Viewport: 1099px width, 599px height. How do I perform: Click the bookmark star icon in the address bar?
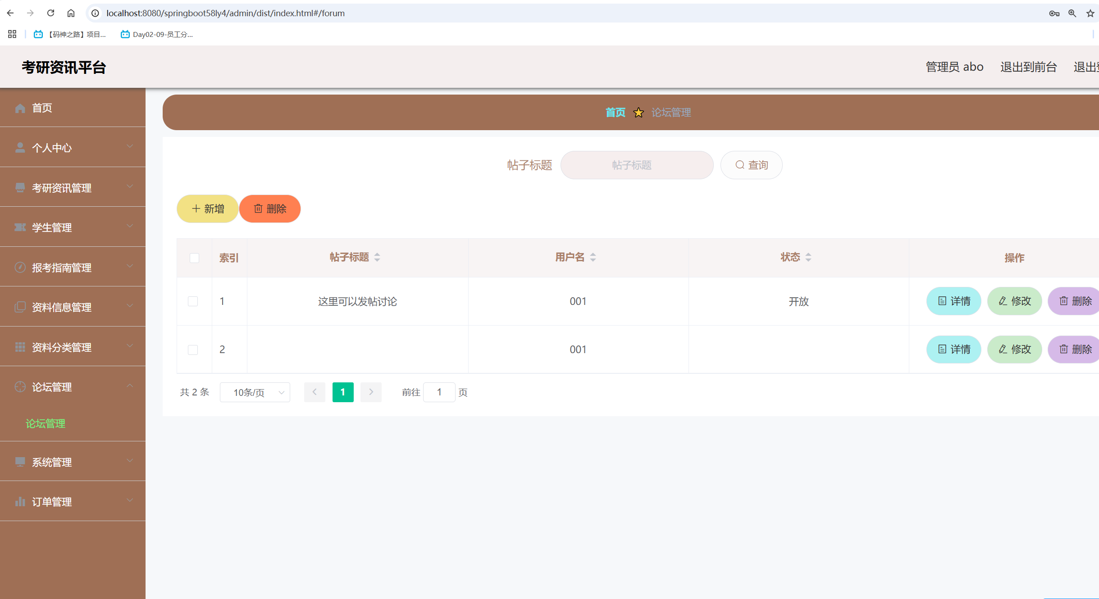pyautogui.click(x=1090, y=13)
